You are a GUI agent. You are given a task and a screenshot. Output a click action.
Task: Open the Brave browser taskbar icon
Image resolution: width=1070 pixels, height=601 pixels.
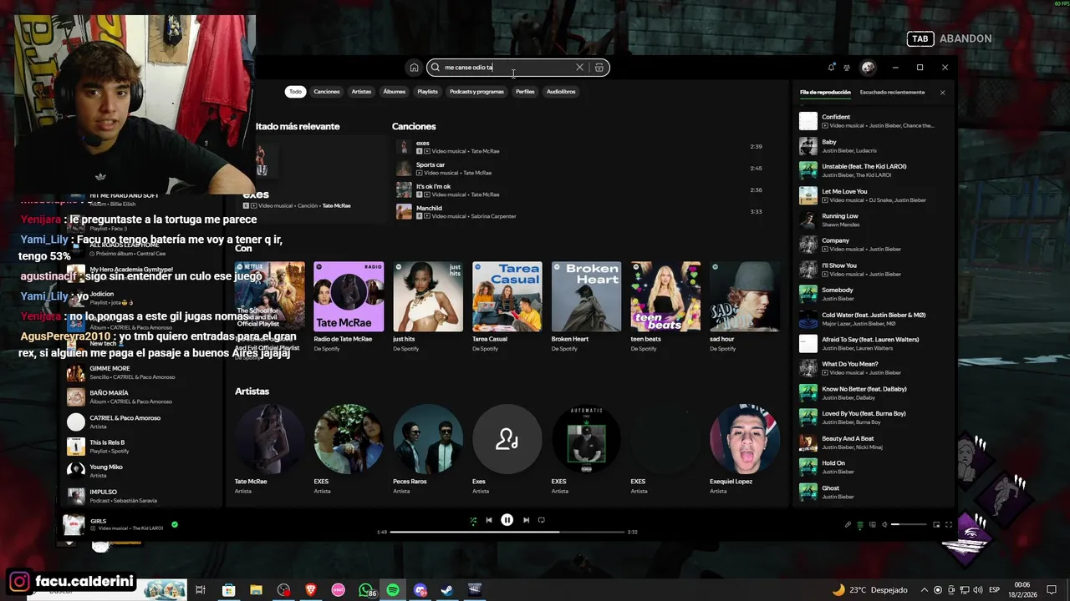click(x=311, y=590)
